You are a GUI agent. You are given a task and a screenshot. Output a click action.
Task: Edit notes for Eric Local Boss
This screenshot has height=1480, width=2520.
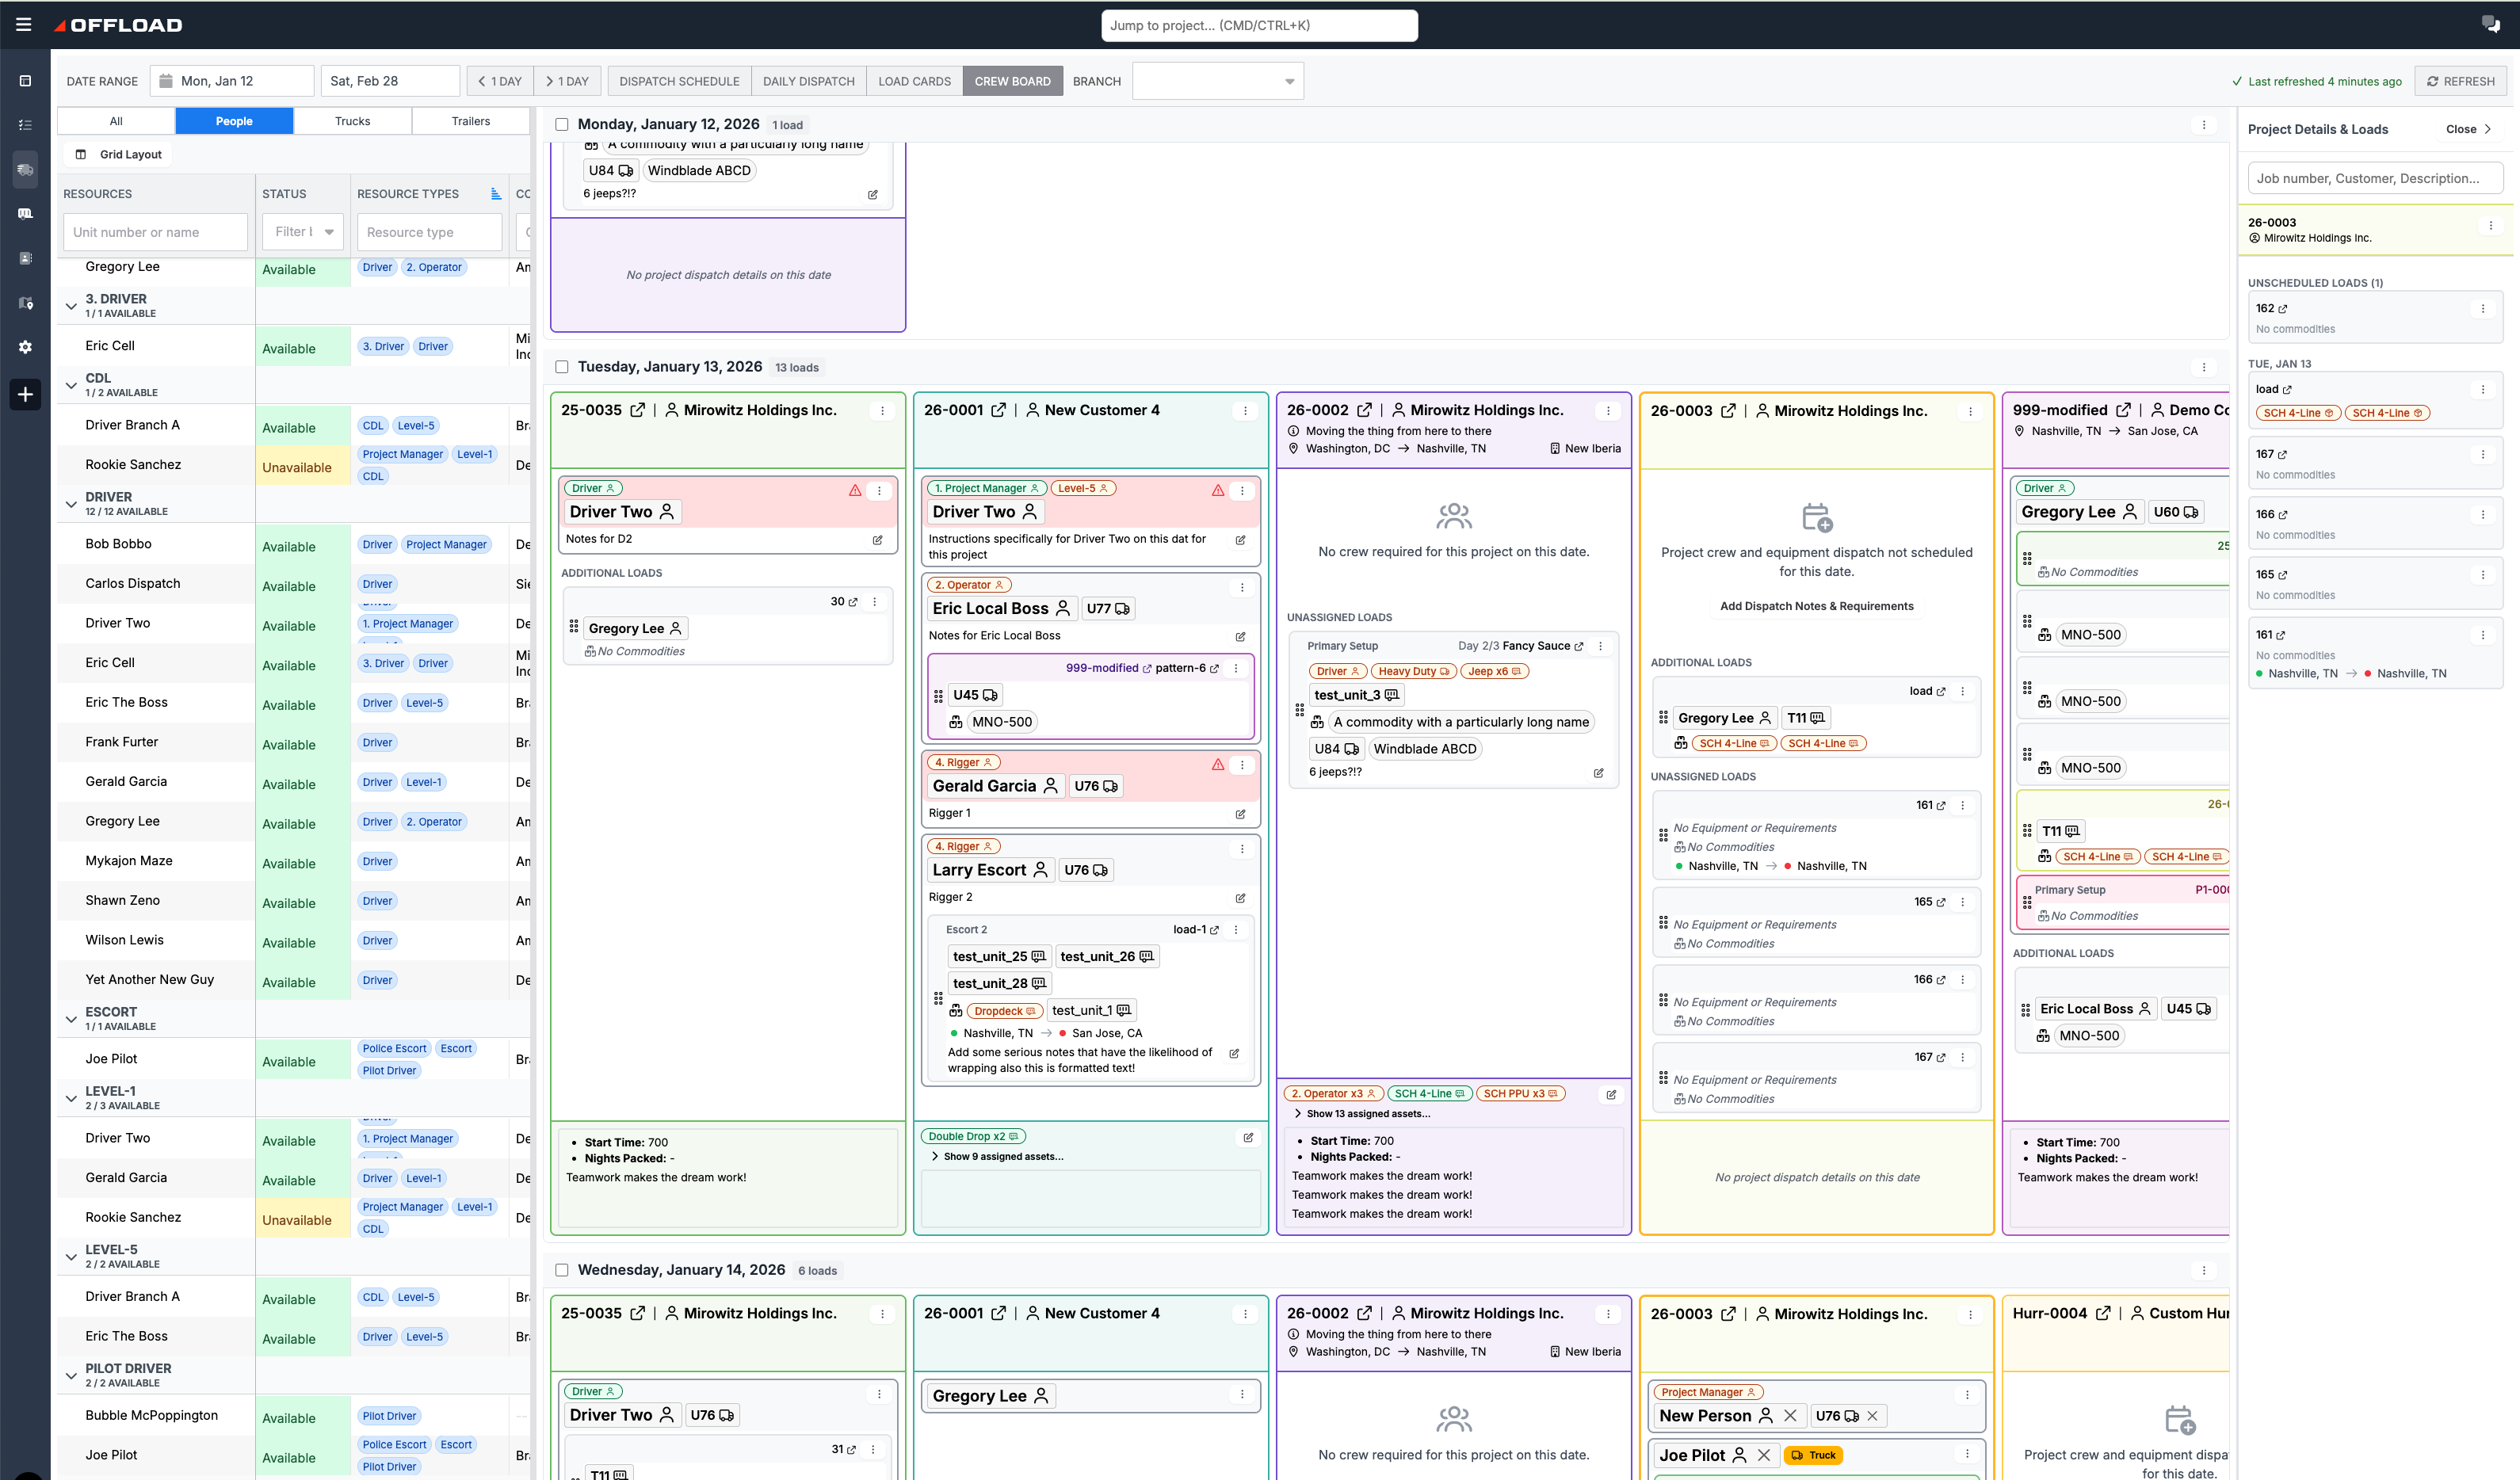(x=1240, y=636)
